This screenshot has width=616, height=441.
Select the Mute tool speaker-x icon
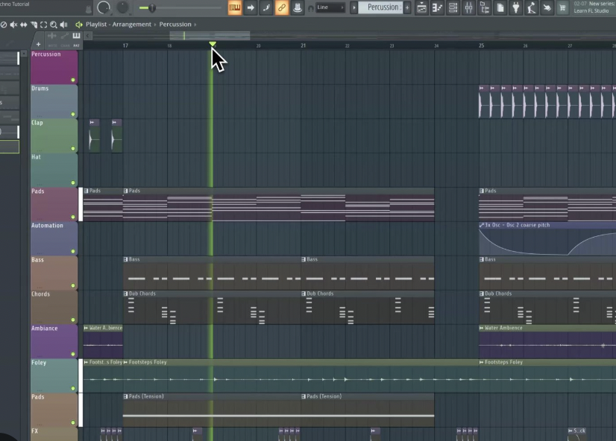[x=13, y=25]
